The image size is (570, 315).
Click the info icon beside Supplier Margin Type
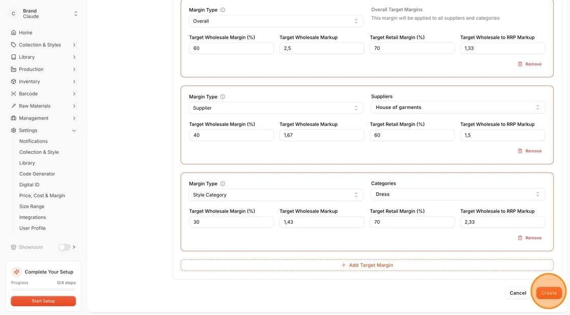coord(223,97)
